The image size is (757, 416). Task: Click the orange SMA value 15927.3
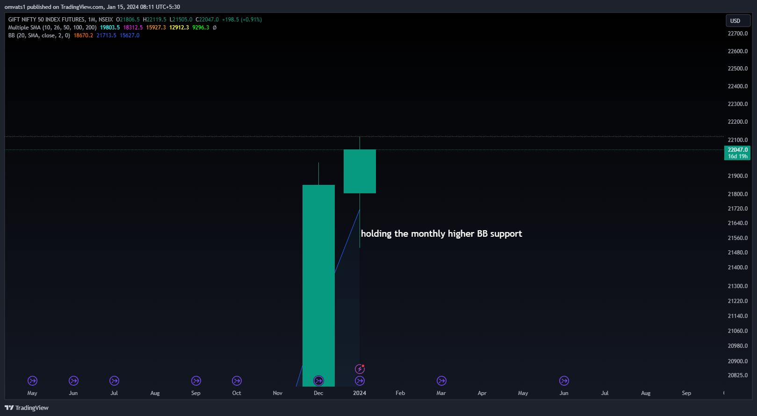(x=156, y=28)
